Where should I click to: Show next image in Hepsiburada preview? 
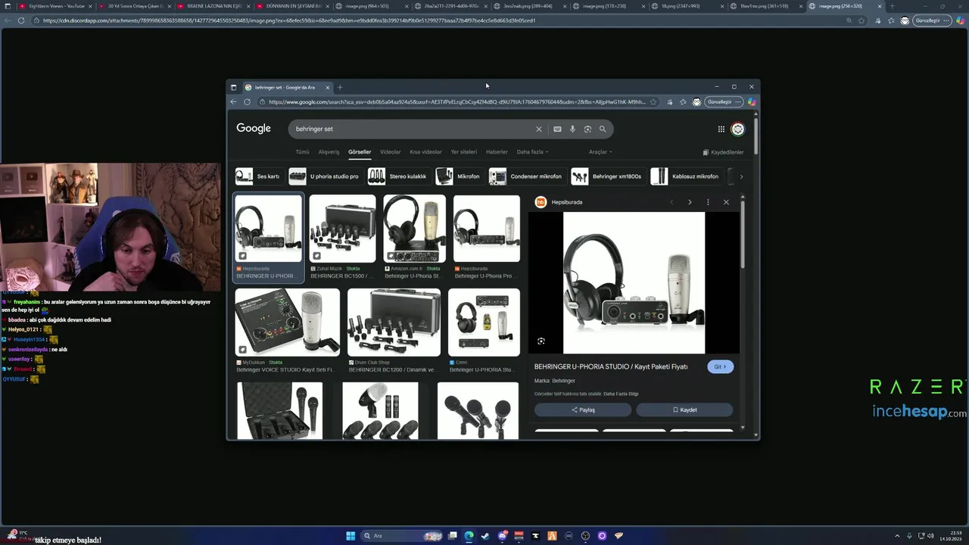point(690,202)
